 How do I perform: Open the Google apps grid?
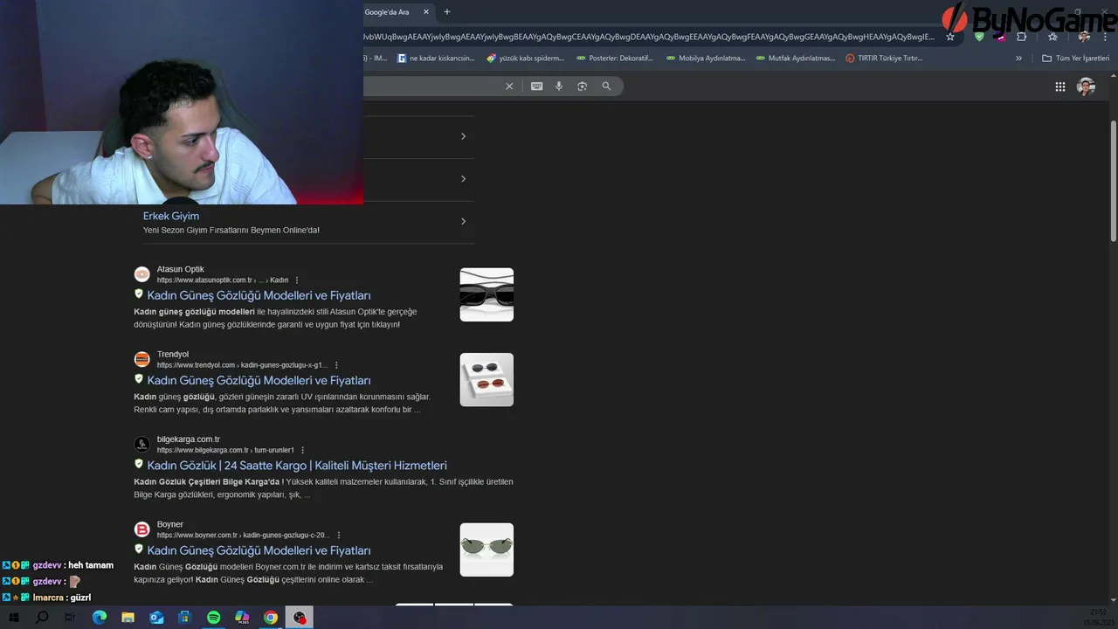pyautogui.click(x=1060, y=86)
